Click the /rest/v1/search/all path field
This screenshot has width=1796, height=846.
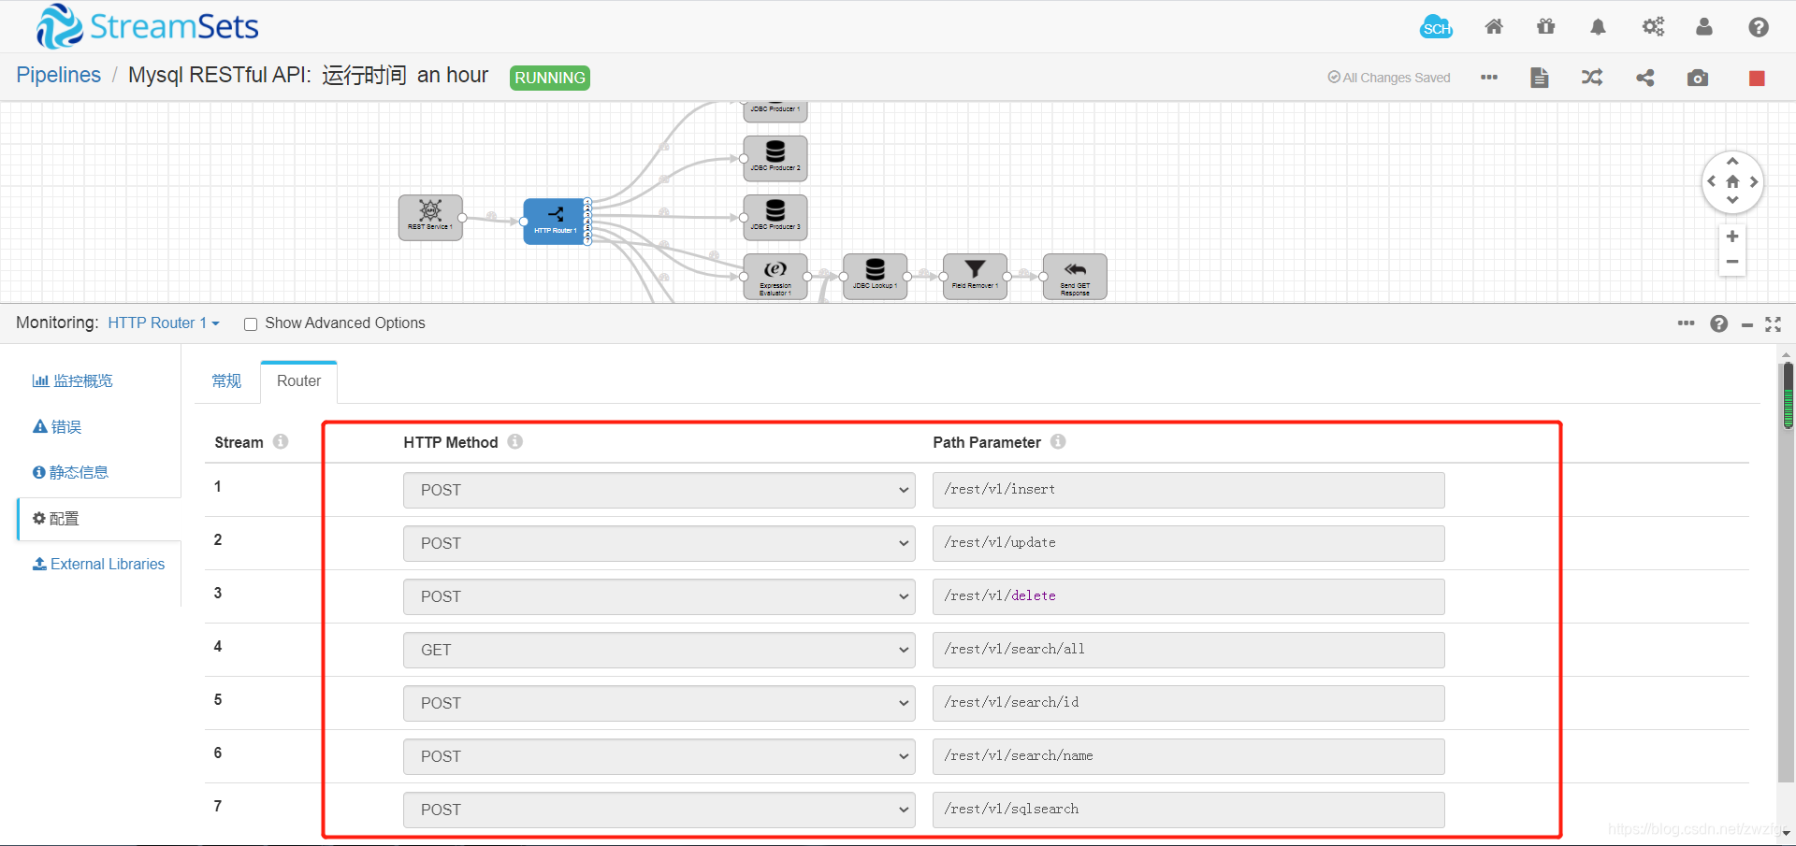coord(1188,650)
